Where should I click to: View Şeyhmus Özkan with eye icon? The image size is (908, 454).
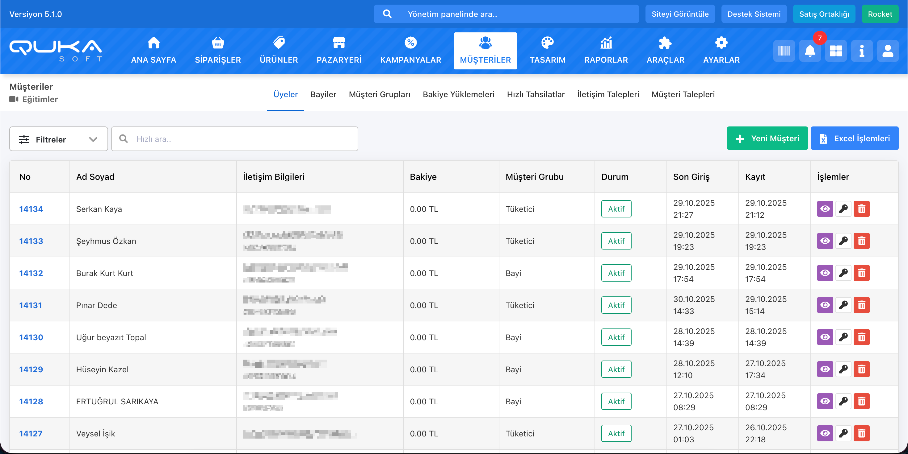click(825, 241)
